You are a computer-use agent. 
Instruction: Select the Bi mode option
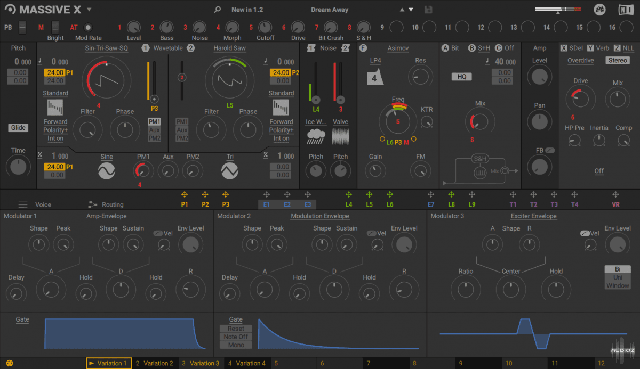click(x=618, y=269)
